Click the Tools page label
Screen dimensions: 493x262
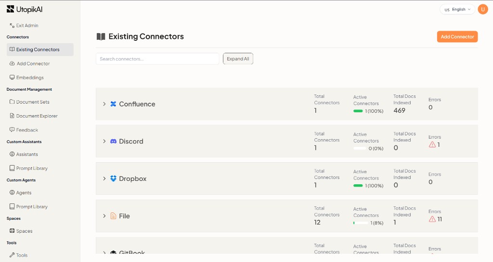22,255
